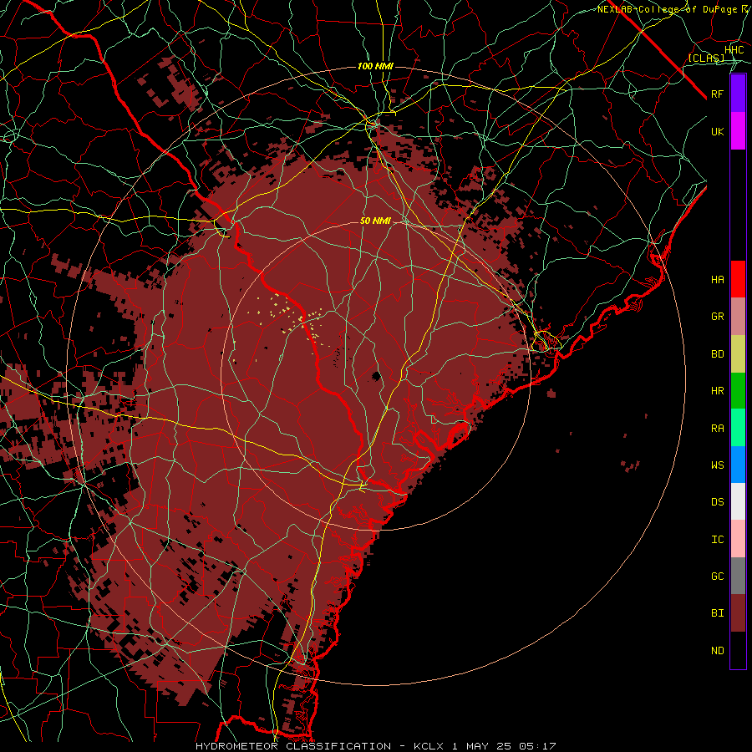Click the WS legend label
The image size is (752, 752).
(717, 465)
